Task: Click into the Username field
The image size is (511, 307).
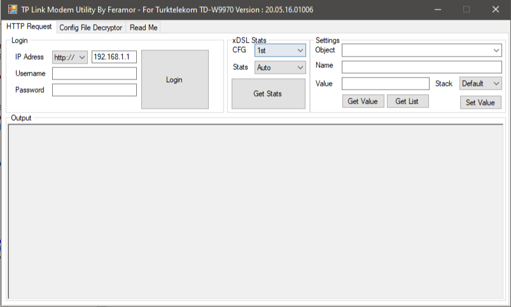Action: point(95,74)
